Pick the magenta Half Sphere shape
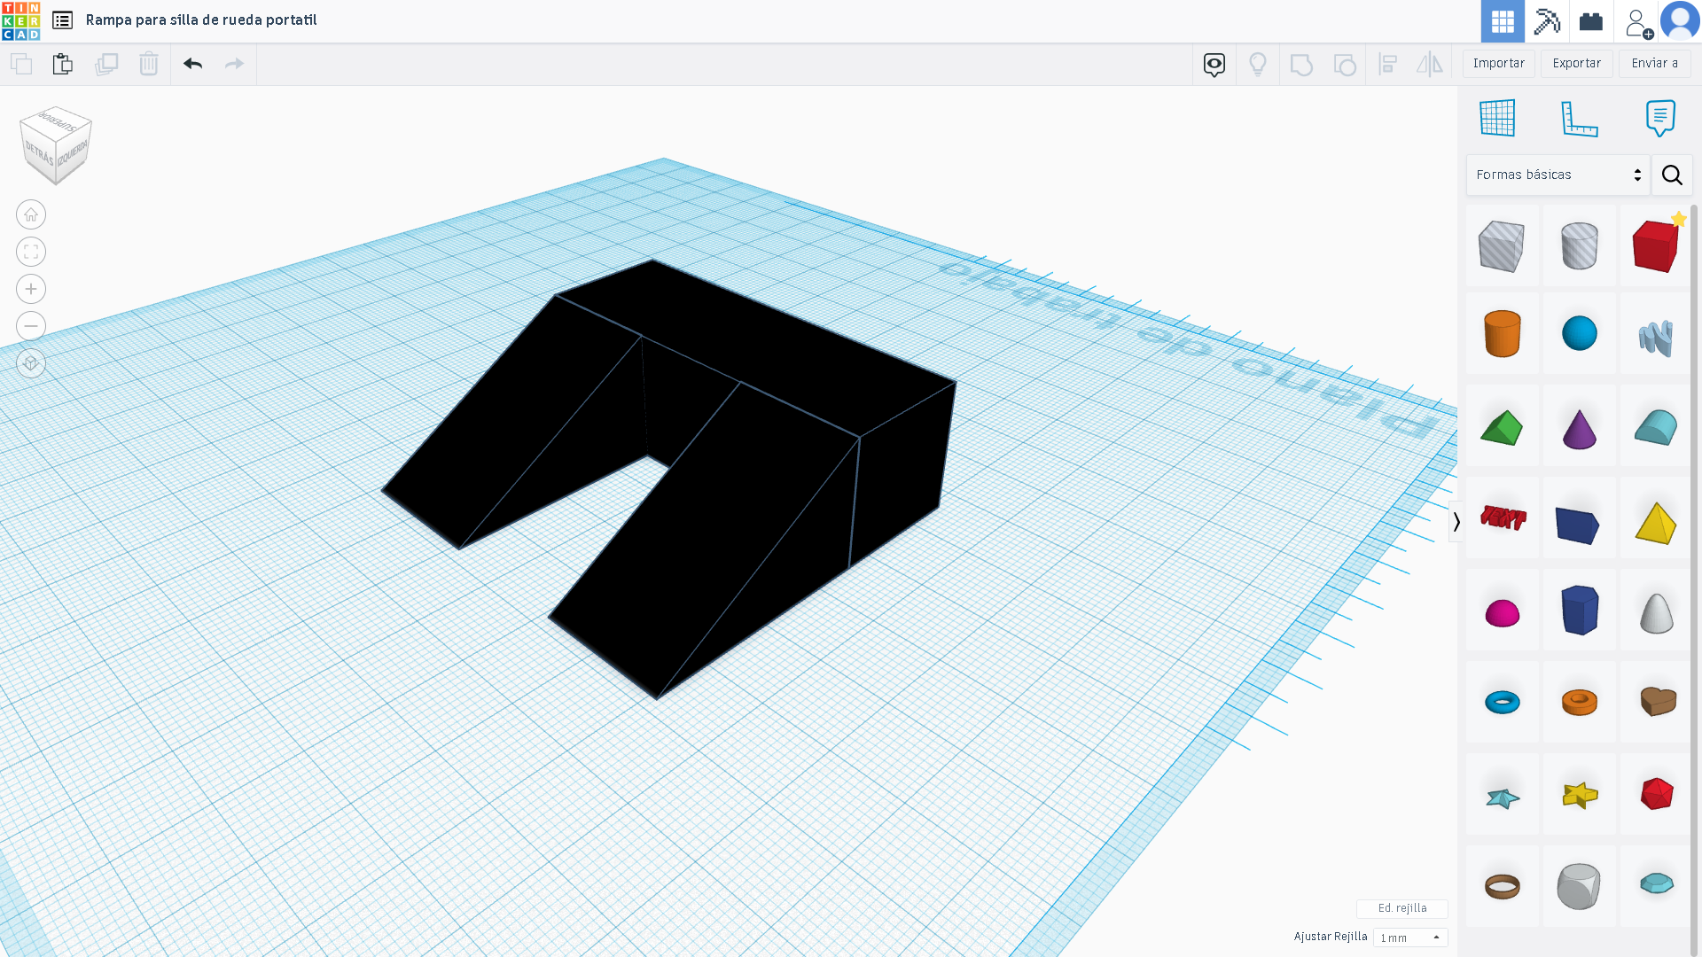This screenshot has width=1702, height=957. click(x=1502, y=612)
